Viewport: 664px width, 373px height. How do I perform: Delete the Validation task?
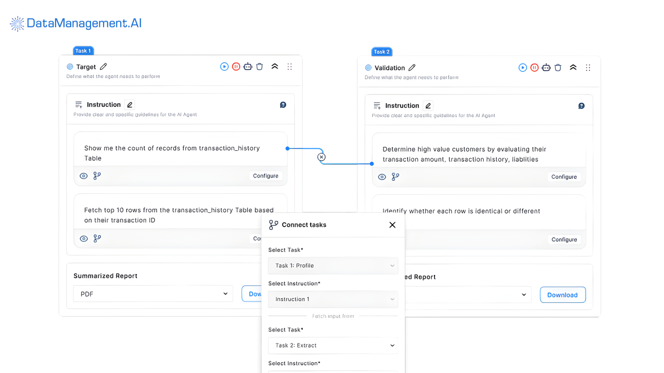point(558,67)
